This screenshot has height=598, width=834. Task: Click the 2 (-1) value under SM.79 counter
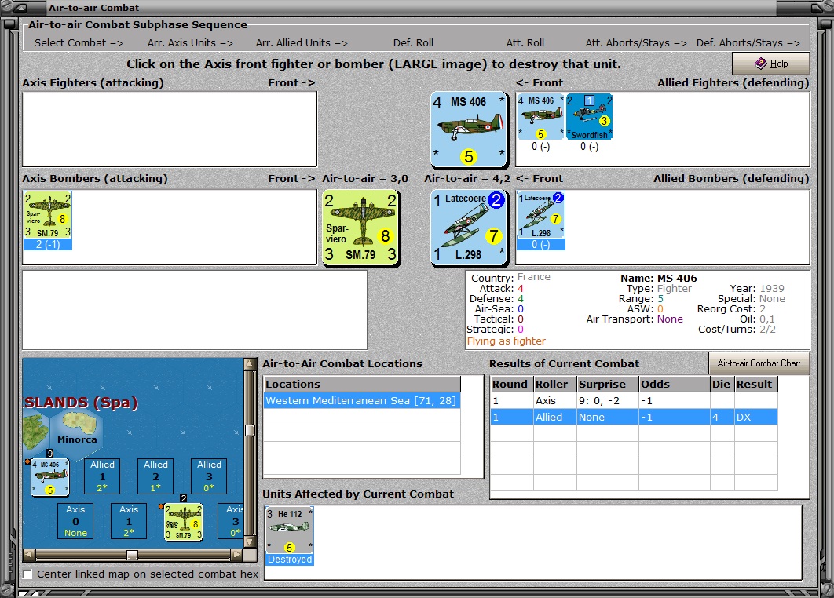(x=48, y=245)
